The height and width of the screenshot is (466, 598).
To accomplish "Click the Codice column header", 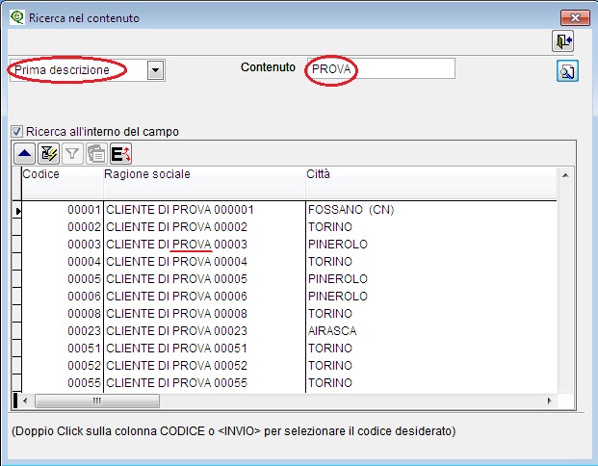I will (63, 183).
